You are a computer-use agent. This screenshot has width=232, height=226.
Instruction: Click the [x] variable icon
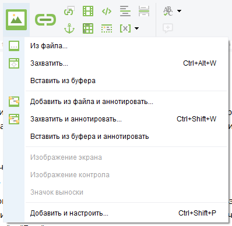[x=125, y=28]
